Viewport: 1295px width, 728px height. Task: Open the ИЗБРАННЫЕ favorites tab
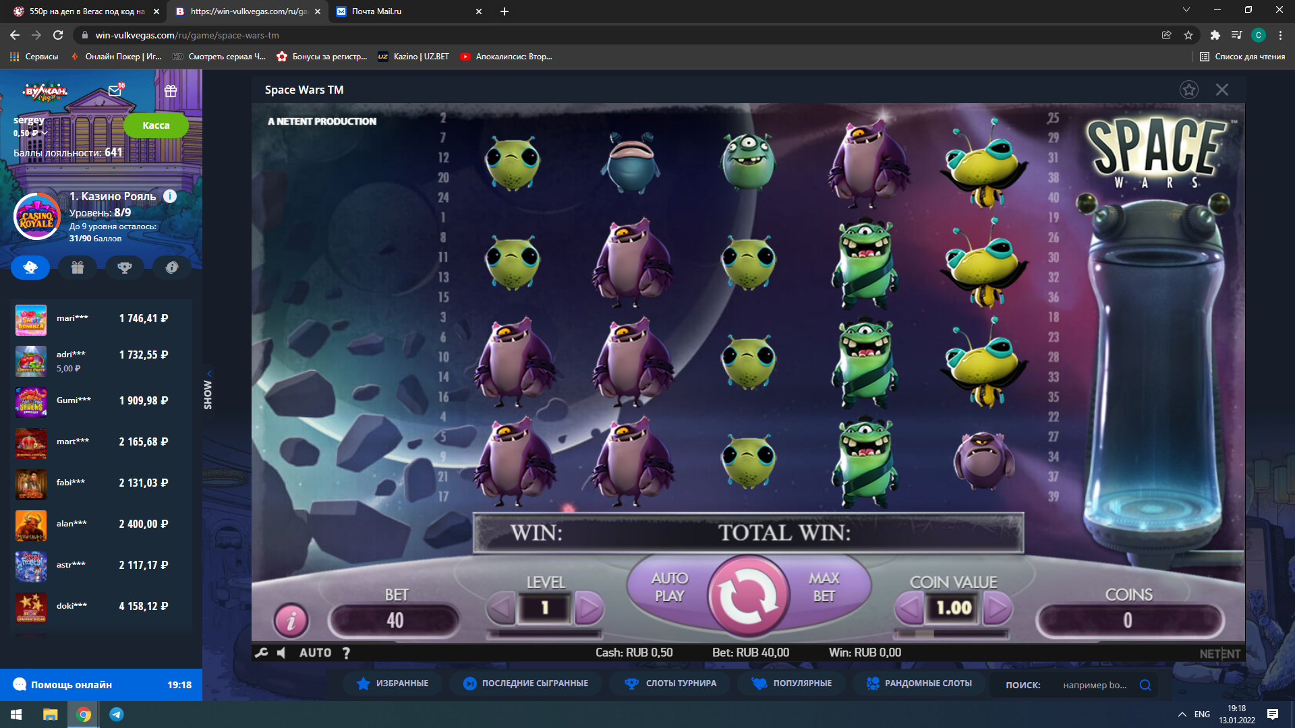point(392,684)
